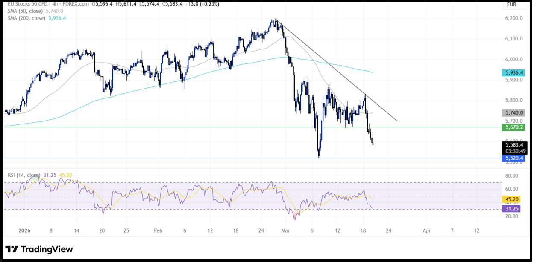The width and height of the screenshot is (534, 262).
Task: Click the gray 5,740.0 price label
Action: point(513,113)
